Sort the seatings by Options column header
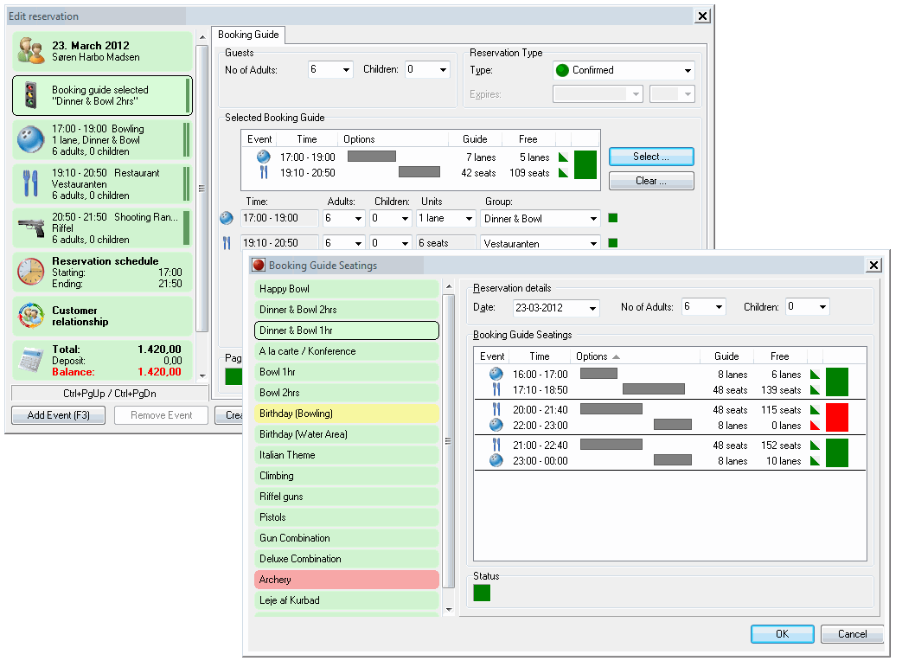The width and height of the screenshot is (902, 667). (598, 356)
